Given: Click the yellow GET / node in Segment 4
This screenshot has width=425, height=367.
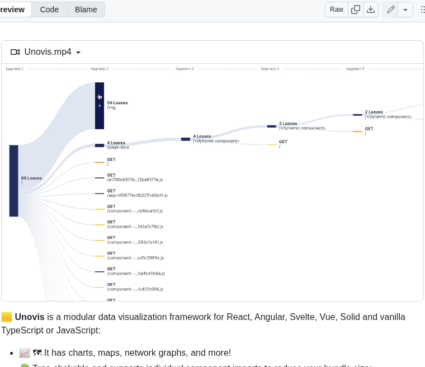Looking at the screenshot, I should [x=272, y=144].
